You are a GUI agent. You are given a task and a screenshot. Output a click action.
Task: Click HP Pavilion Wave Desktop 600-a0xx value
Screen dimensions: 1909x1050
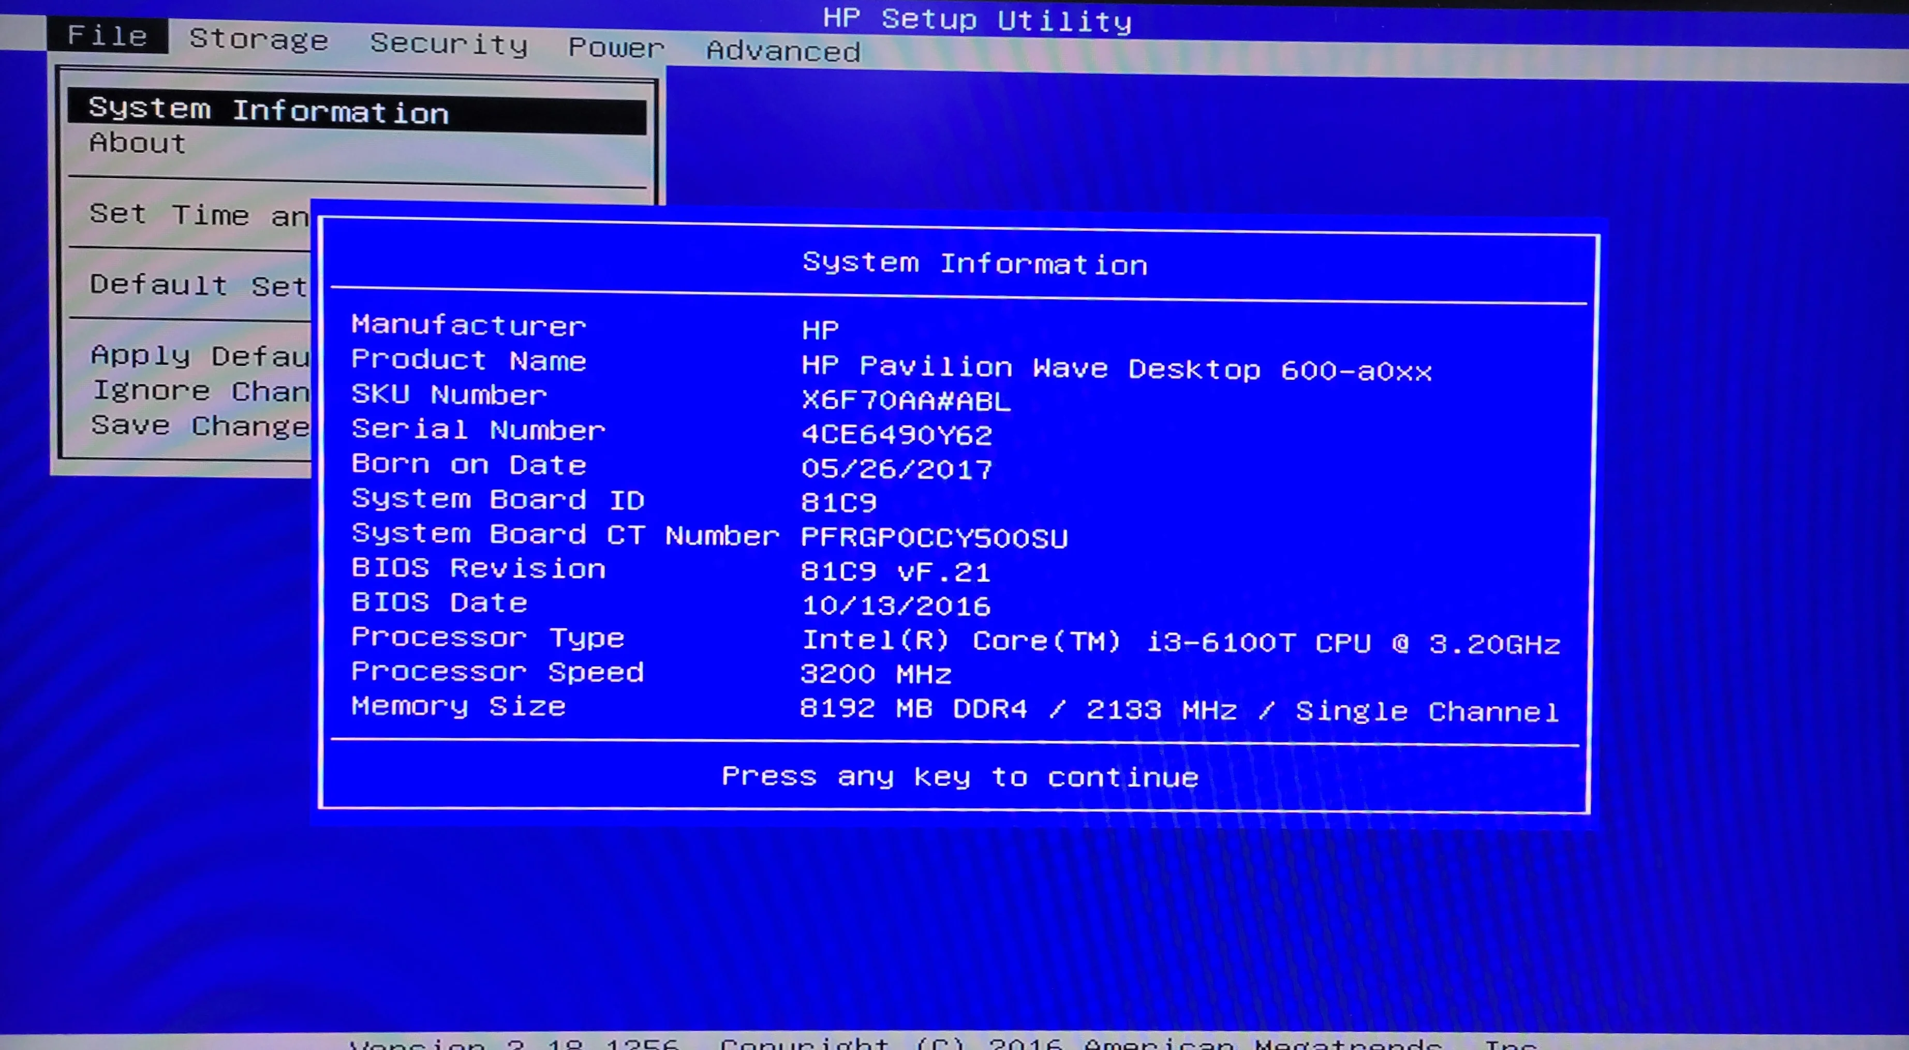pyautogui.click(x=1117, y=368)
